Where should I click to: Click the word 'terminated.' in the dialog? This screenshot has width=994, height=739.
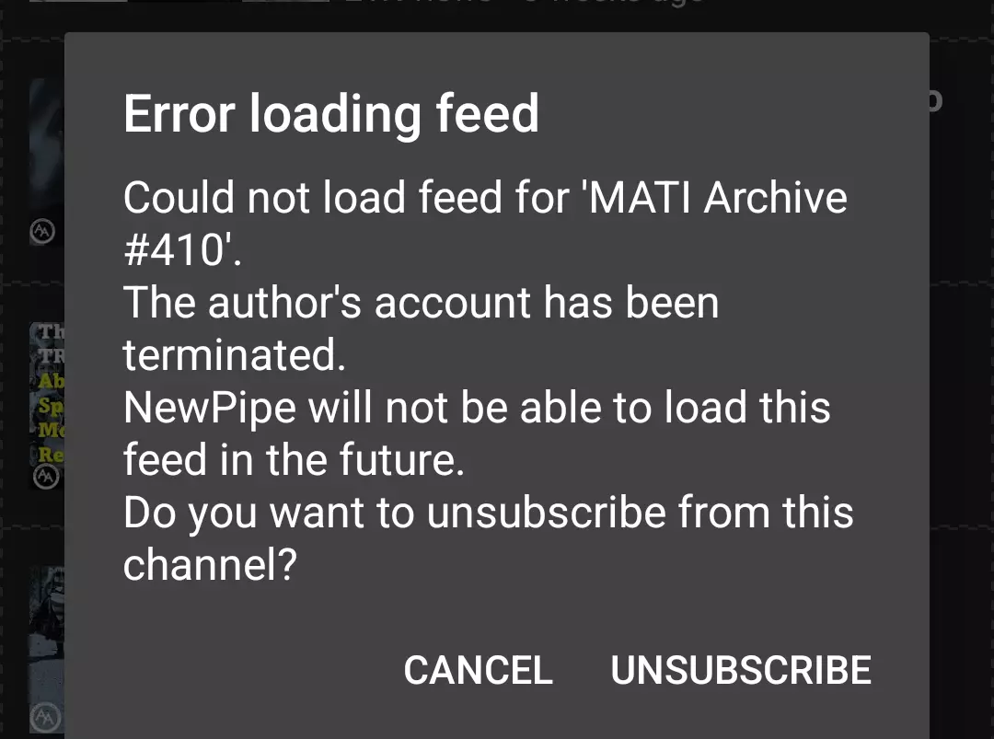tap(234, 355)
